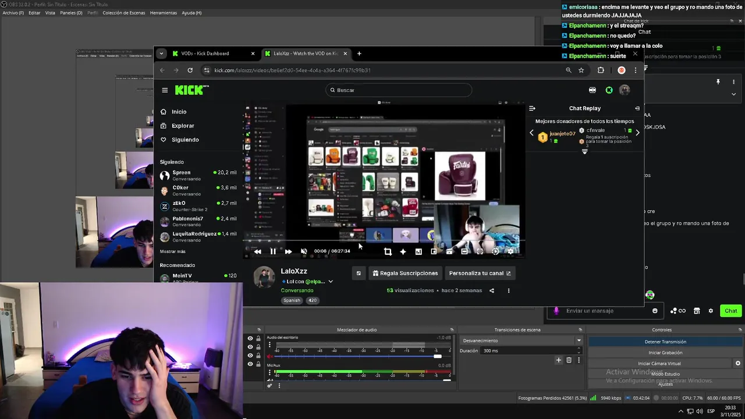Open Chrome three-dot menu
The height and width of the screenshot is (419, 745).
pyautogui.click(x=636, y=70)
